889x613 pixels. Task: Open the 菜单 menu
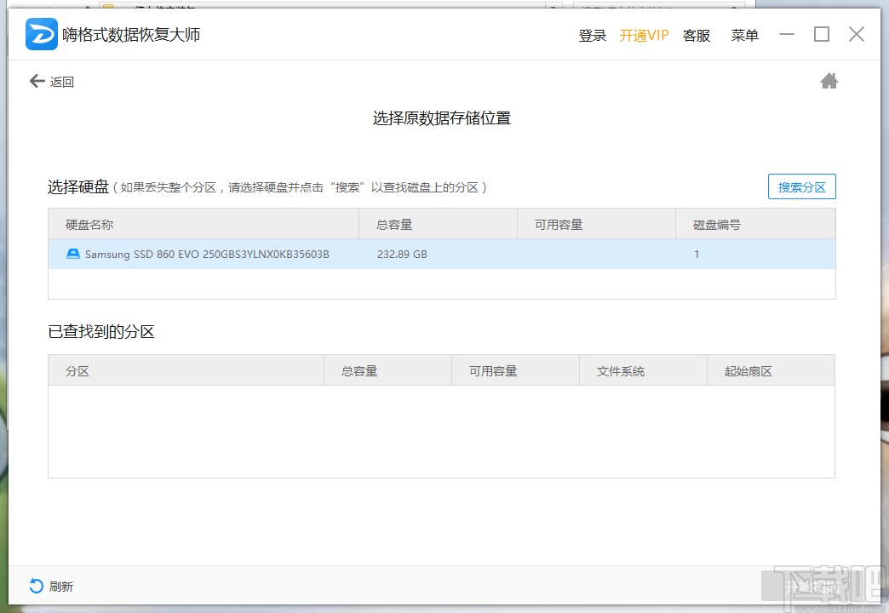click(x=744, y=35)
